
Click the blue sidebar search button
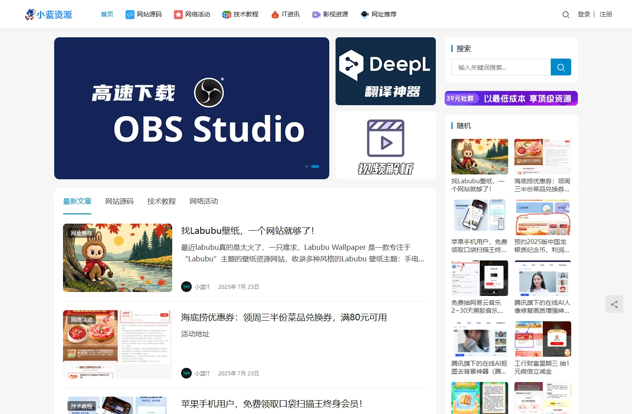click(561, 67)
